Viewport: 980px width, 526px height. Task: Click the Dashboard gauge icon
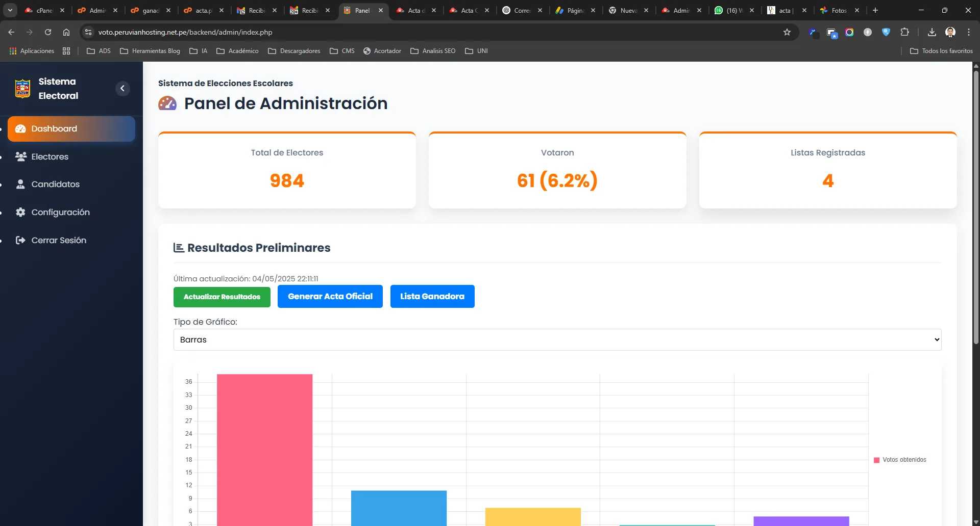21,129
